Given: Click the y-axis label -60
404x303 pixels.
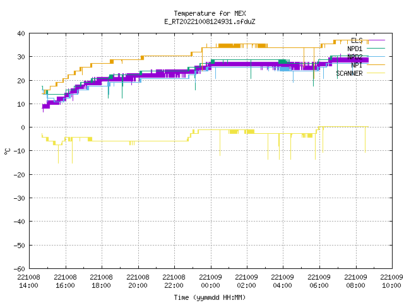Looking at the screenshot, I should (x=20, y=269).
